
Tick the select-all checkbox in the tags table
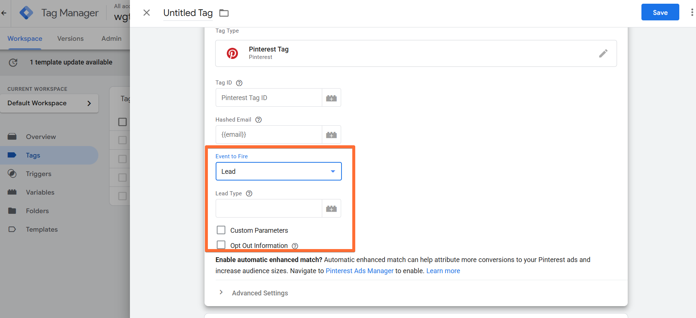(122, 122)
